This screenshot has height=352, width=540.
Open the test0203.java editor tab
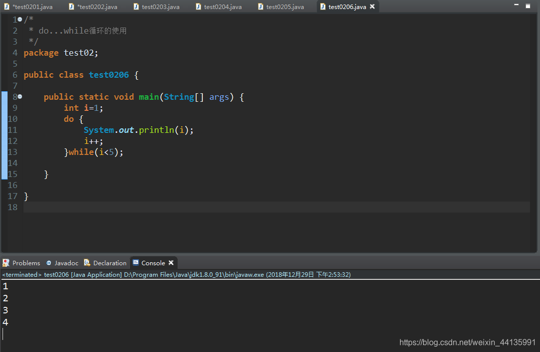click(x=157, y=7)
